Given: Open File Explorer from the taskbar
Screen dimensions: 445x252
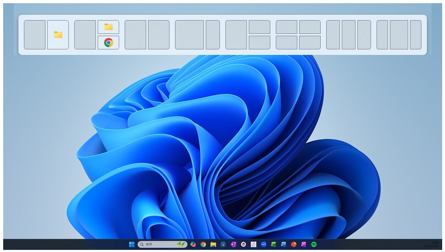Looking at the screenshot, I should (213, 244).
